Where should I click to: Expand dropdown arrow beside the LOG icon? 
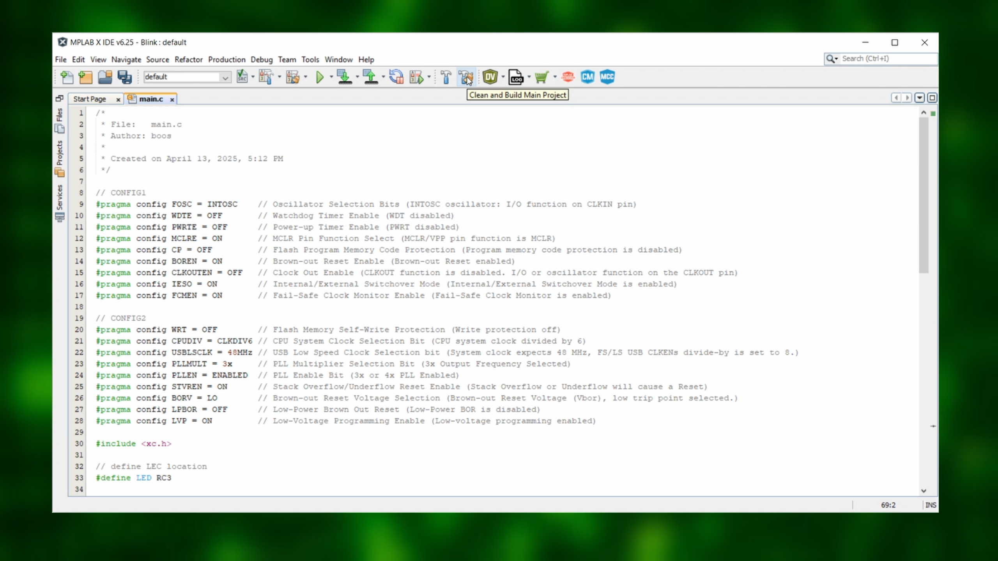[x=529, y=77]
